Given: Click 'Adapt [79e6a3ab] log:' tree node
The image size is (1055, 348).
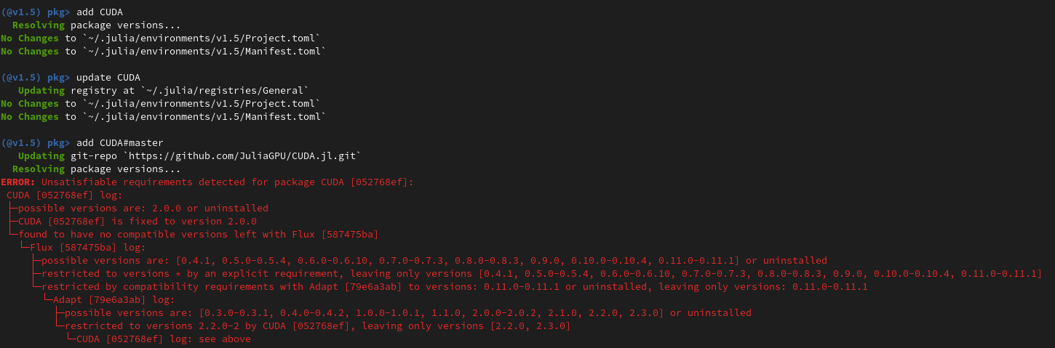Looking at the screenshot, I should pyautogui.click(x=114, y=299).
